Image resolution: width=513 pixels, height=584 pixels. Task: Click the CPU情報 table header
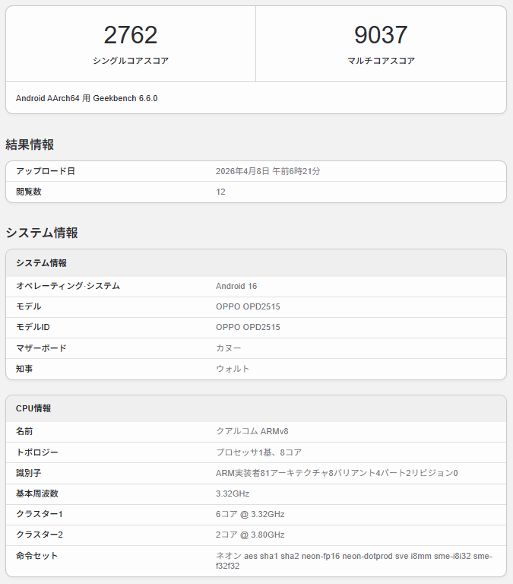tap(33, 408)
